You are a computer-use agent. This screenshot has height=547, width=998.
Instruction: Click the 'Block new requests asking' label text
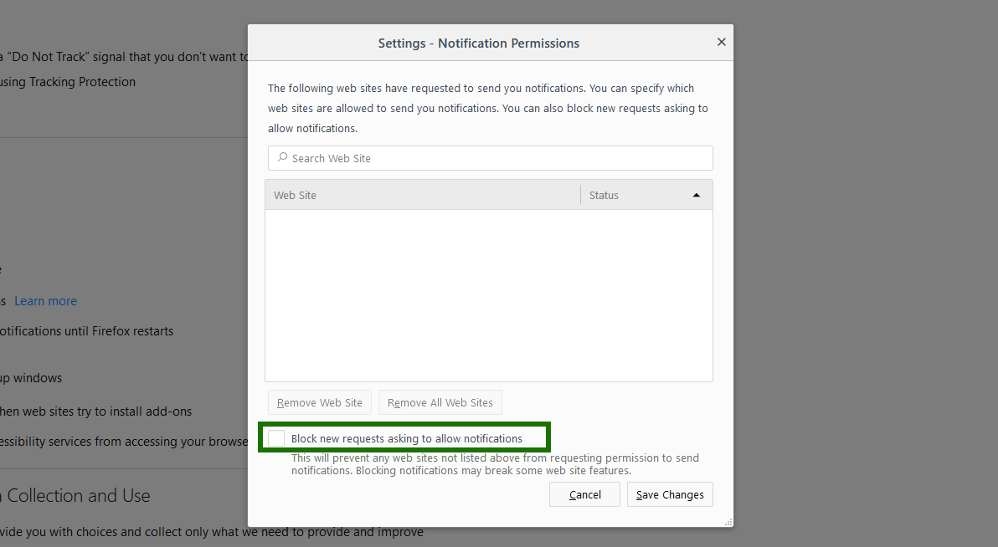click(x=406, y=438)
